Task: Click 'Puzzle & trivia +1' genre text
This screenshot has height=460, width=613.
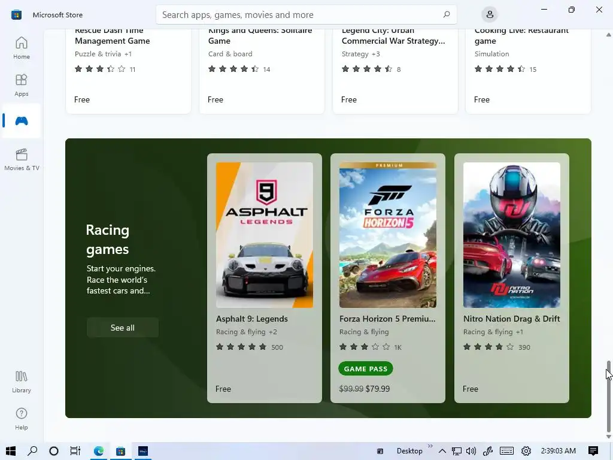Action: click(x=103, y=54)
